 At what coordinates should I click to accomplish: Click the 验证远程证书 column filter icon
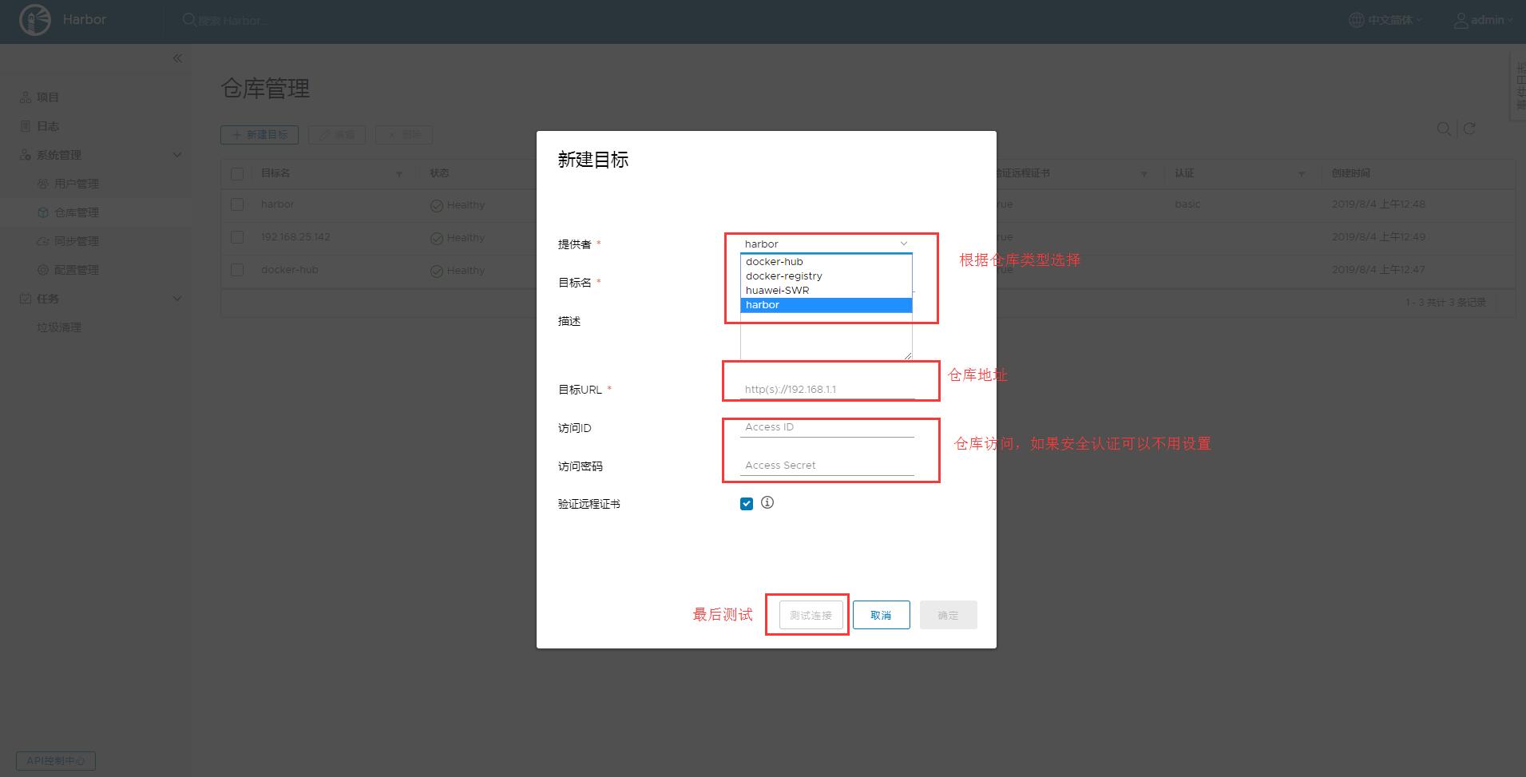pos(1144,174)
